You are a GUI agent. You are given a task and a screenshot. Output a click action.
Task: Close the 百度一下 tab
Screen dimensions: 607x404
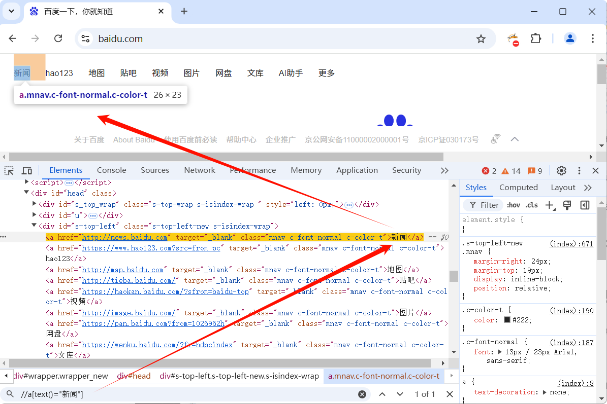[161, 12]
